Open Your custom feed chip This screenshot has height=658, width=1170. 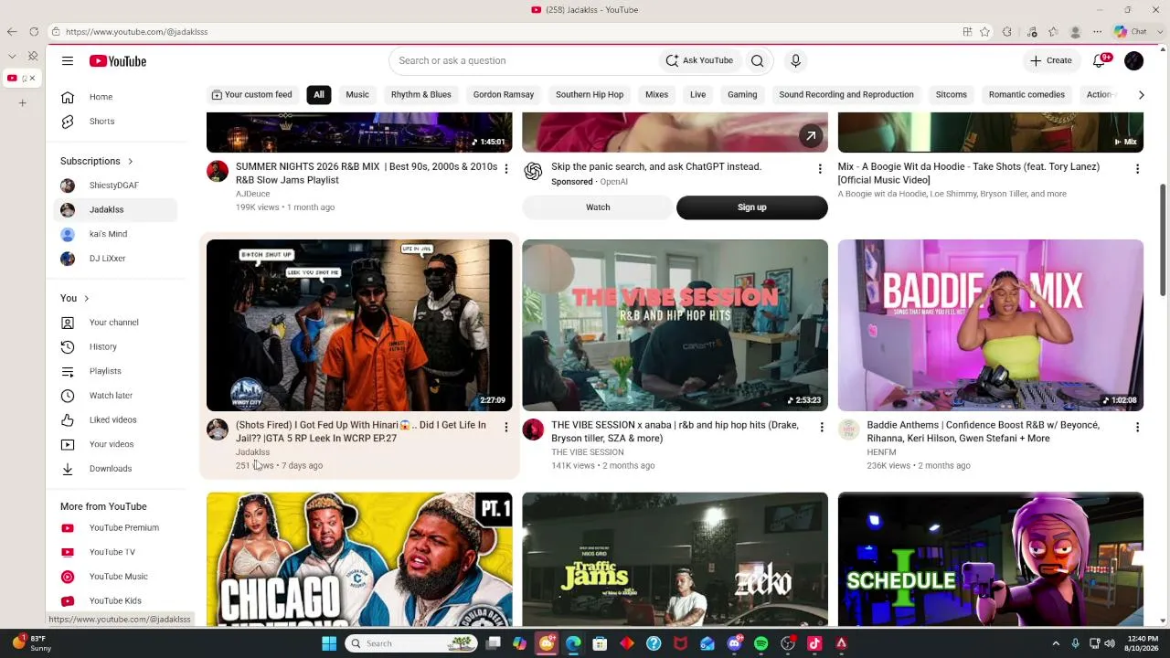click(x=251, y=95)
